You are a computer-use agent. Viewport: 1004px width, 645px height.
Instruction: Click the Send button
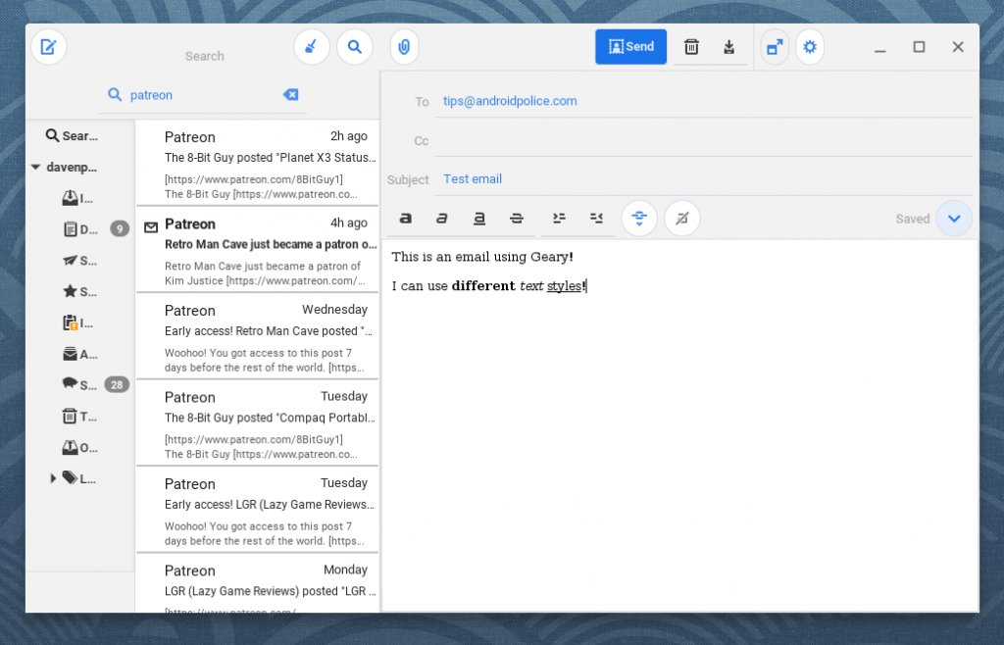(630, 46)
